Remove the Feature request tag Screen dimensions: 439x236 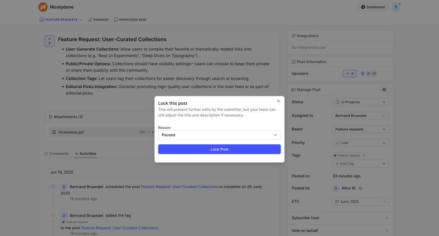coord(364,156)
